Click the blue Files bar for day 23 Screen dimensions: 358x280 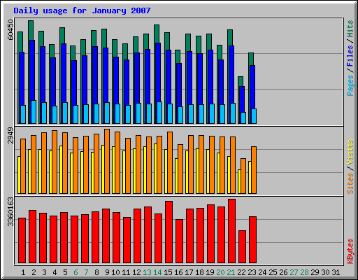pyautogui.click(x=252, y=87)
